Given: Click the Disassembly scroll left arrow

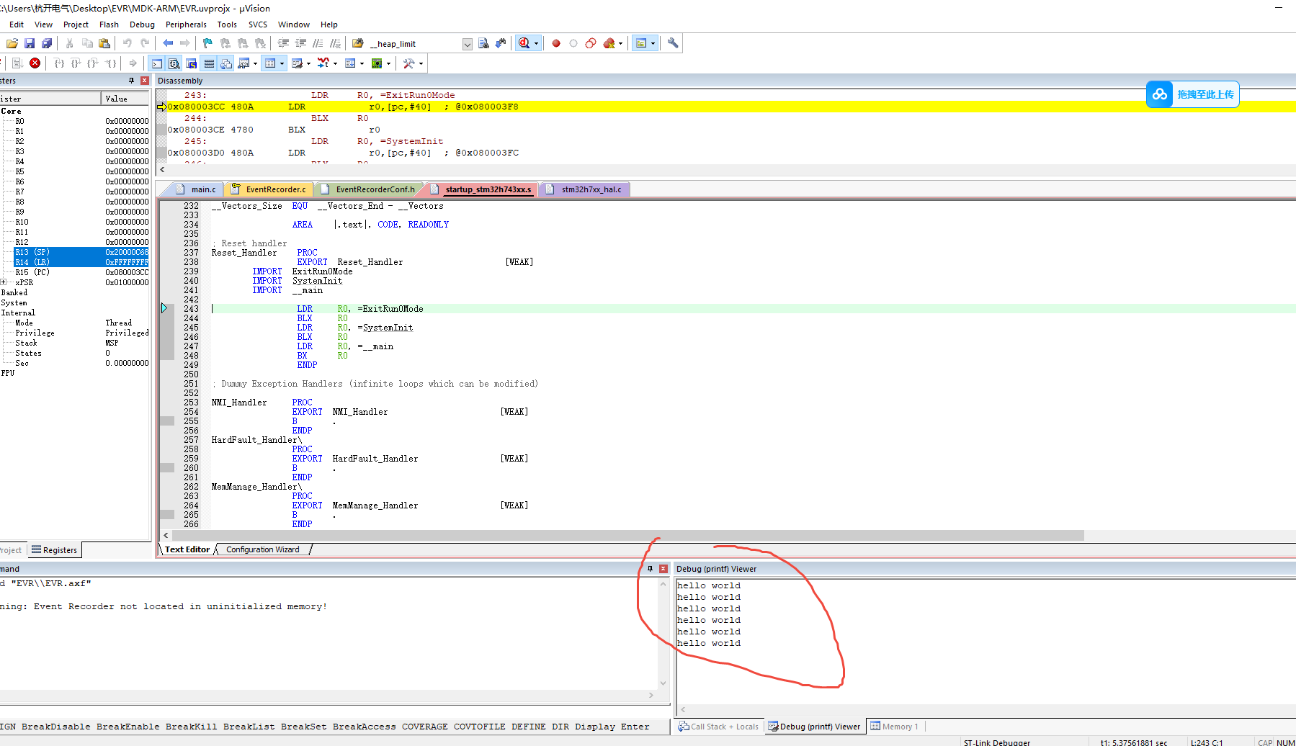Looking at the screenshot, I should coord(162,170).
